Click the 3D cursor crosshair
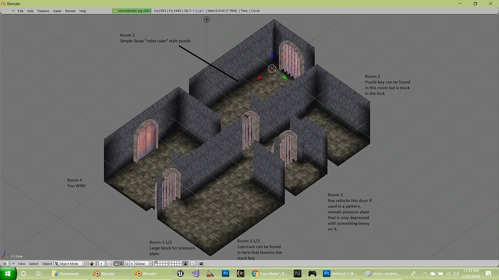 click(272, 69)
